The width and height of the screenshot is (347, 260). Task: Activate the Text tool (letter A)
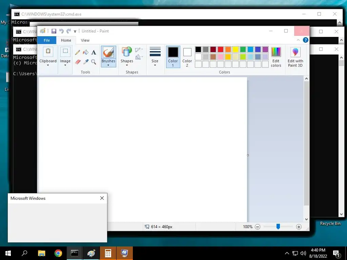click(94, 52)
